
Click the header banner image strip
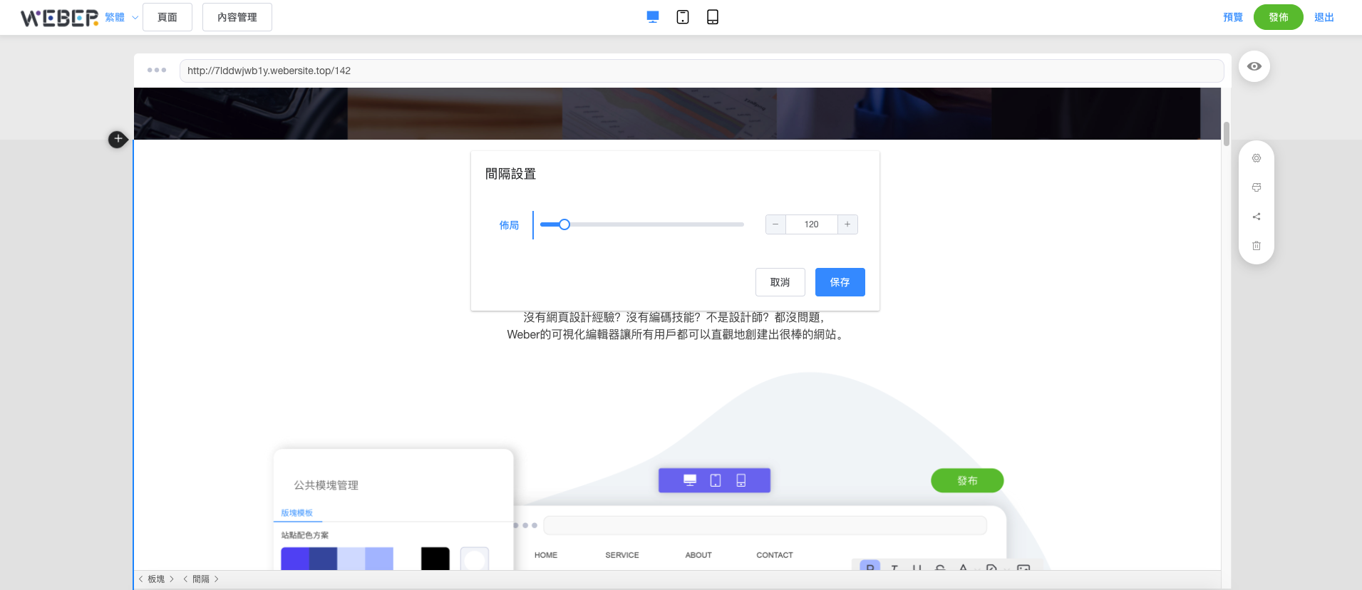coord(677,113)
